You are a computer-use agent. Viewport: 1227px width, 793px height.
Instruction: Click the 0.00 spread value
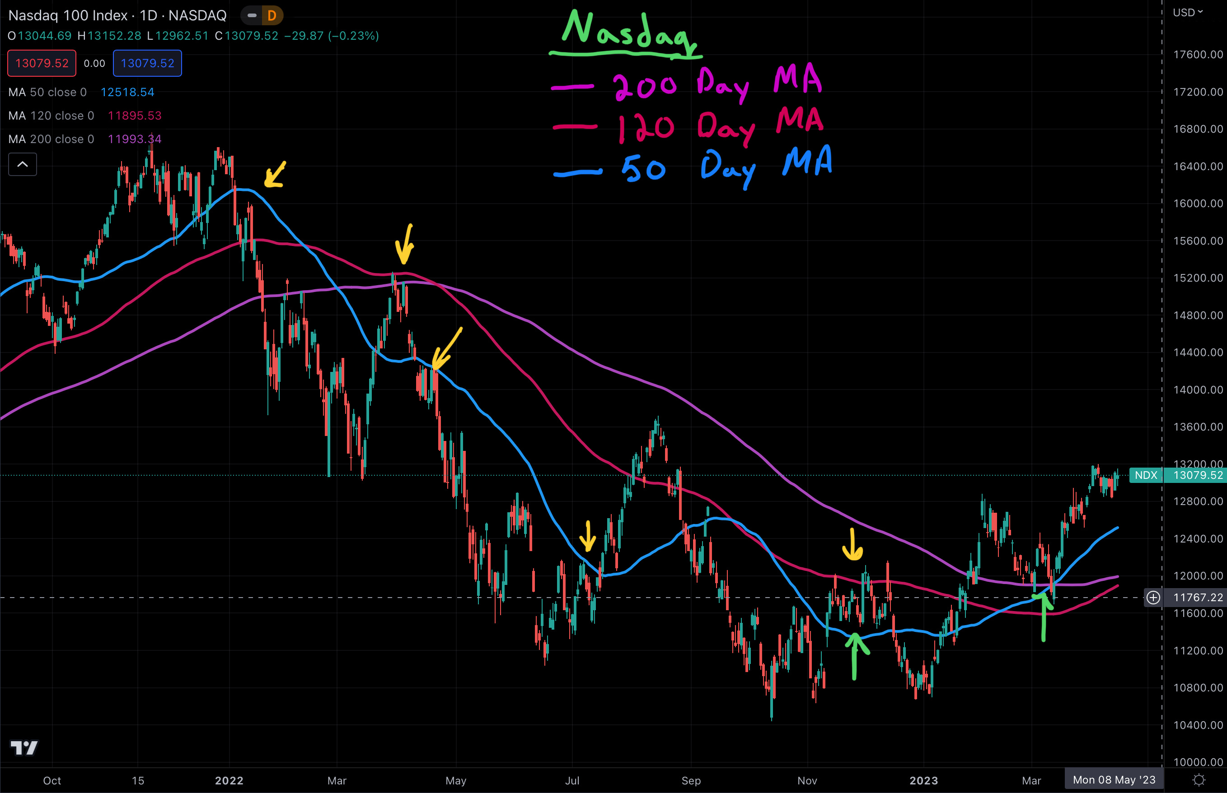click(94, 63)
